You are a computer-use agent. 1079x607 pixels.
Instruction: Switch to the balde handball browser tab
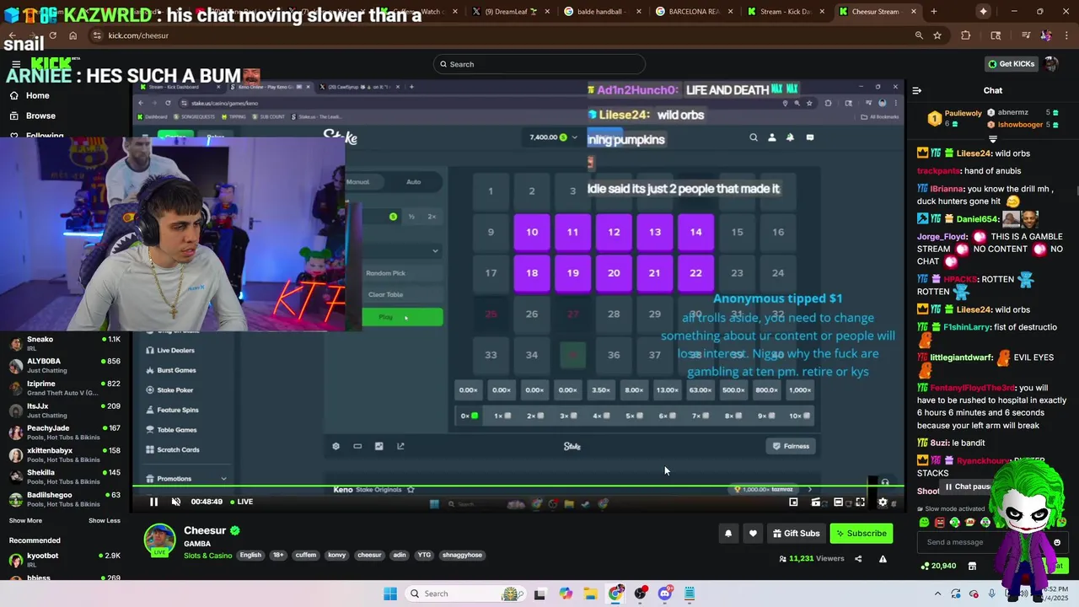tap(599, 12)
